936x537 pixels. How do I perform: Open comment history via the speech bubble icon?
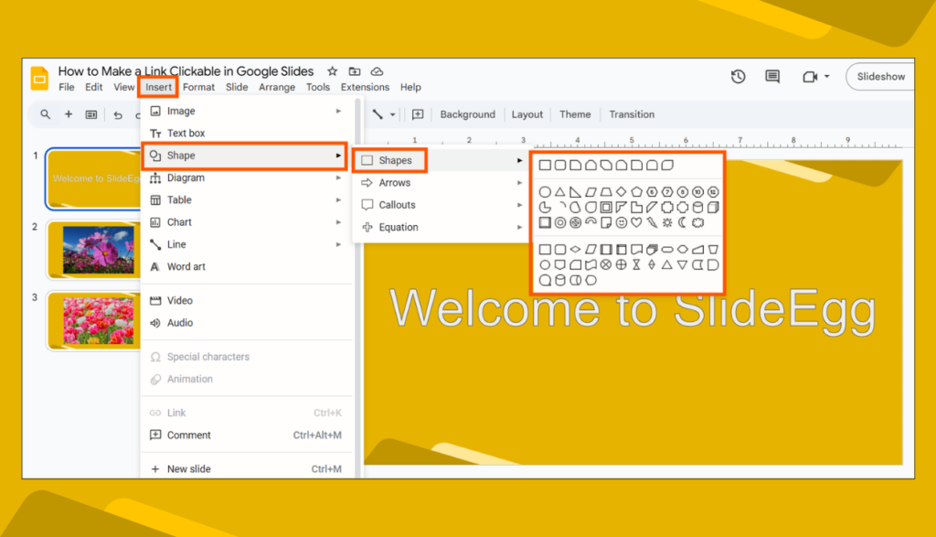pos(771,77)
